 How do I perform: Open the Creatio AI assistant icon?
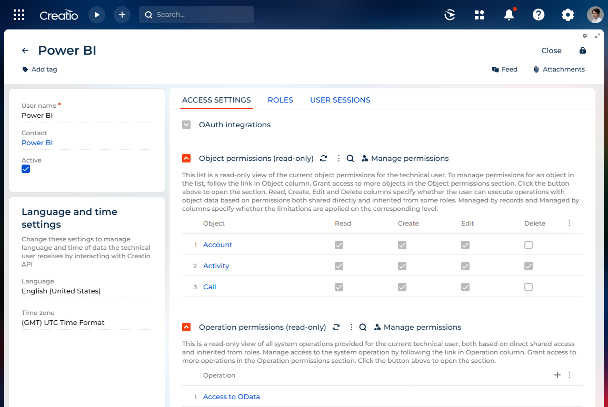450,15
